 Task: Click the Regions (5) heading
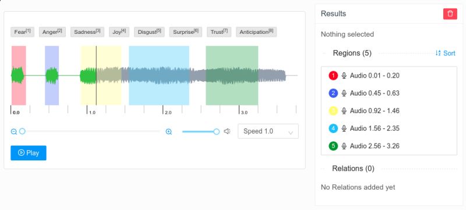352,53
